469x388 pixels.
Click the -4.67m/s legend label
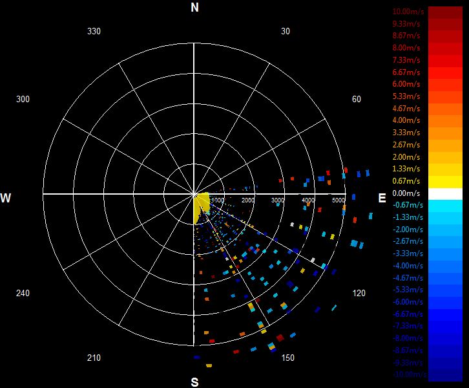[x=408, y=278]
